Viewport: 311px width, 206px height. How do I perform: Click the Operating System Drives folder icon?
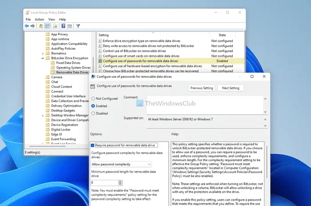tap(52, 67)
